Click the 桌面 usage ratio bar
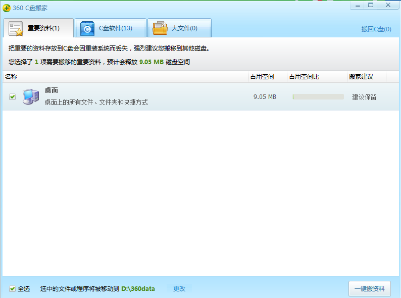 [318, 96]
